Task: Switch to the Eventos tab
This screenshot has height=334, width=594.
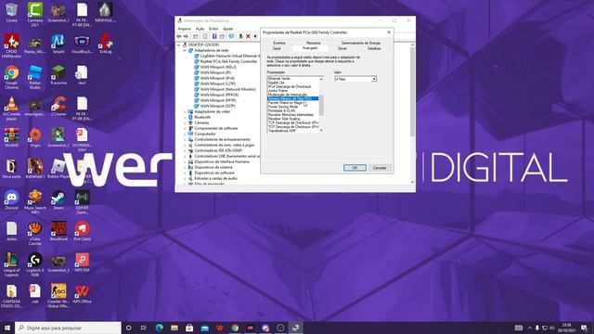Action: point(279,43)
